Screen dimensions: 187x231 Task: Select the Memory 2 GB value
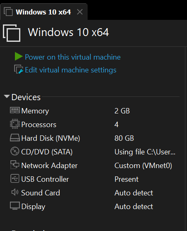coord(122,111)
